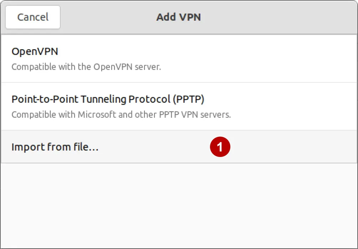
Task: Click the PPTP Microsoft compatibility description
Action: (x=121, y=115)
